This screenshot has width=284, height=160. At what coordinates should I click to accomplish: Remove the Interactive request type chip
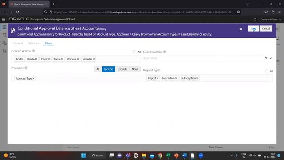tap(176, 78)
